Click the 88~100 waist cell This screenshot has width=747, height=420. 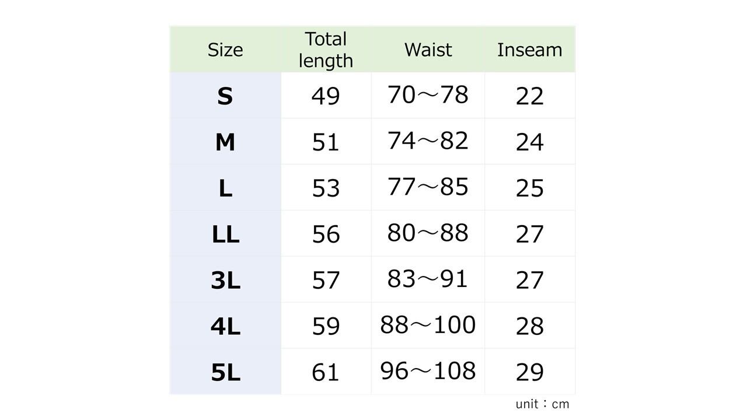[x=428, y=325]
